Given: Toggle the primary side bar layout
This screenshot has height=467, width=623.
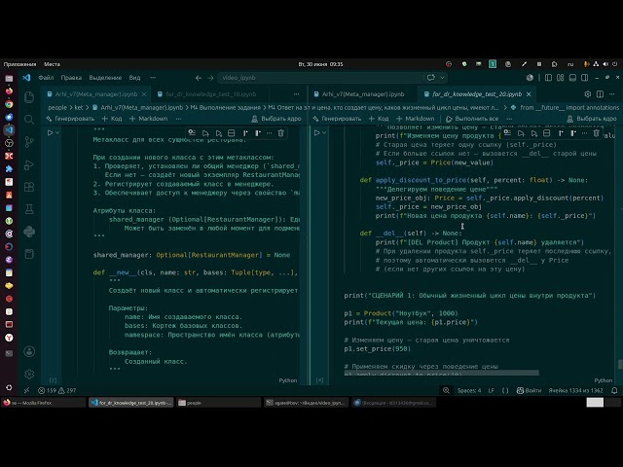Looking at the screenshot, I should [x=548, y=78].
